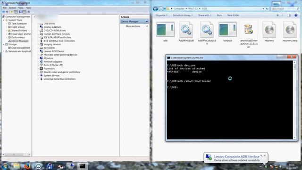The width and height of the screenshot is (302, 170).
Task: Open the Action menu
Action: (13, 8)
